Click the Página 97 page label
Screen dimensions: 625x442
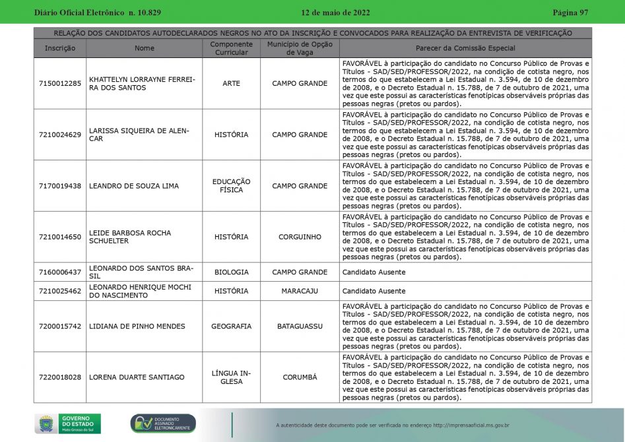tap(570, 13)
